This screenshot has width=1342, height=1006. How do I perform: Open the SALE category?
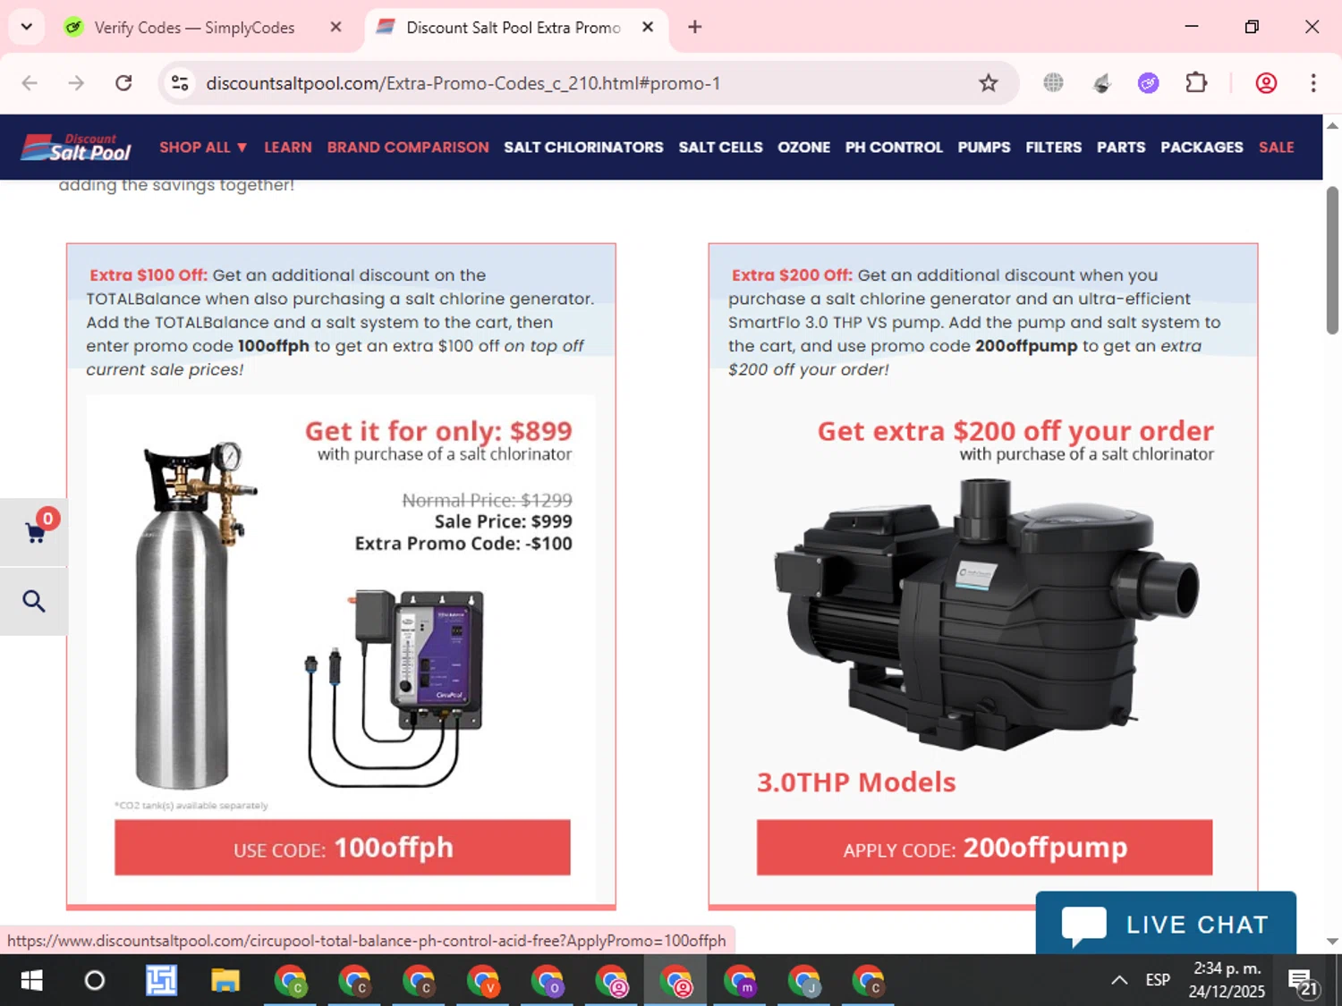tap(1276, 147)
